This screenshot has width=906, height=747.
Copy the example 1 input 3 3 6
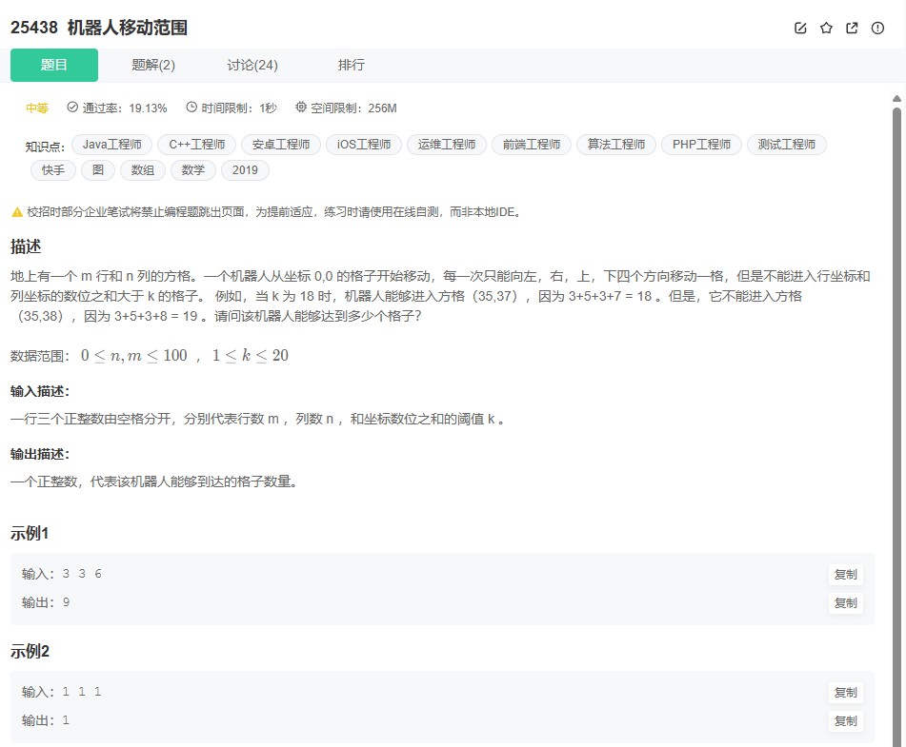[845, 575]
